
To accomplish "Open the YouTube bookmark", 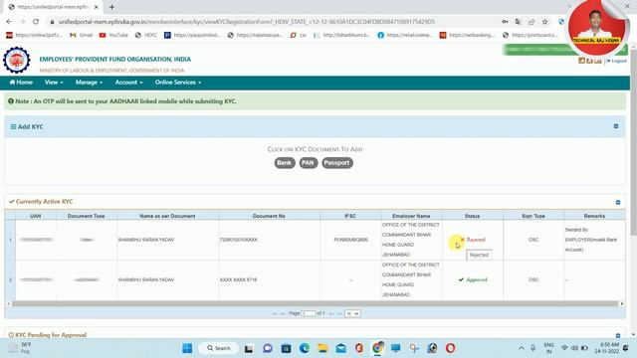I will click(113, 36).
